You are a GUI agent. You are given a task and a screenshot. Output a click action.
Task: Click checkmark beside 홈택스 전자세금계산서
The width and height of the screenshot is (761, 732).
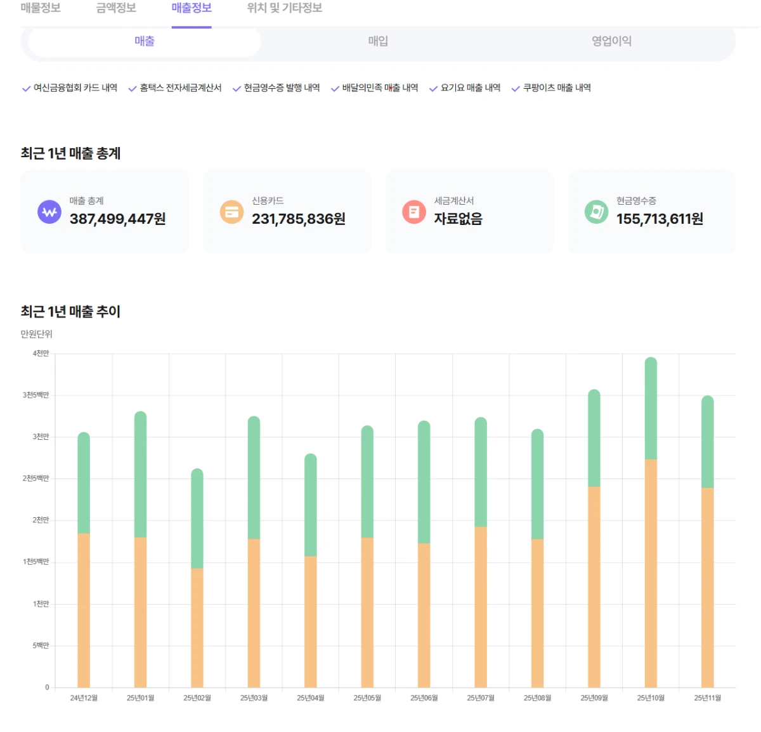133,89
